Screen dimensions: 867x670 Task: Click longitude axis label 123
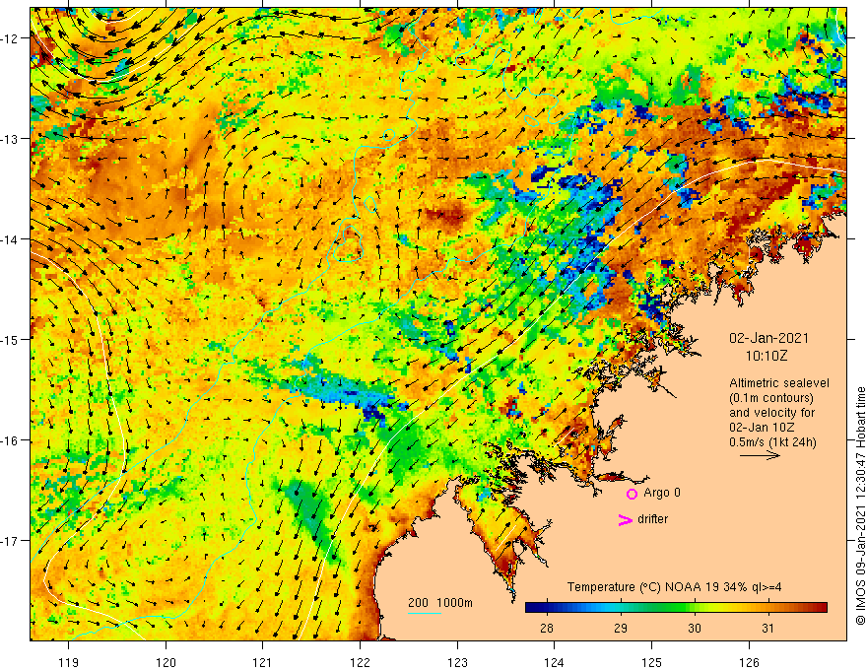tap(457, 662)
